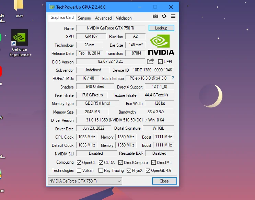Click the Lookup button
This screenshot has width=255, height=200.
(x=161, y=28)
